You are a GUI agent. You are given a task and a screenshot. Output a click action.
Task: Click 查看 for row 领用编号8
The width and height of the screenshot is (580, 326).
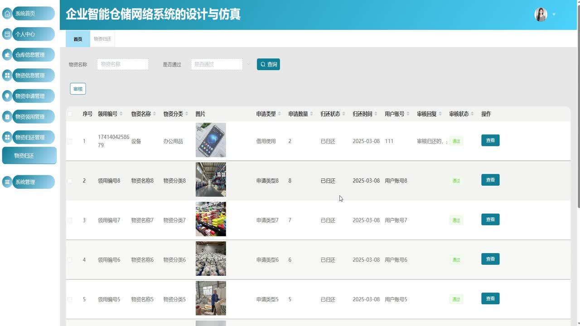(x=490, y=180)
